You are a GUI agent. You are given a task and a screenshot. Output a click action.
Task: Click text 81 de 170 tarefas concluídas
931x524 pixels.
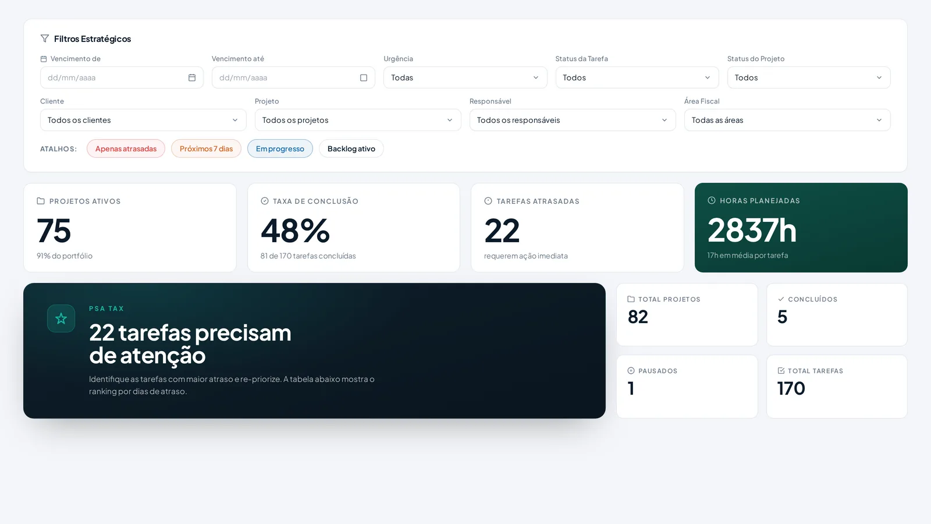[x=308, y=256]
